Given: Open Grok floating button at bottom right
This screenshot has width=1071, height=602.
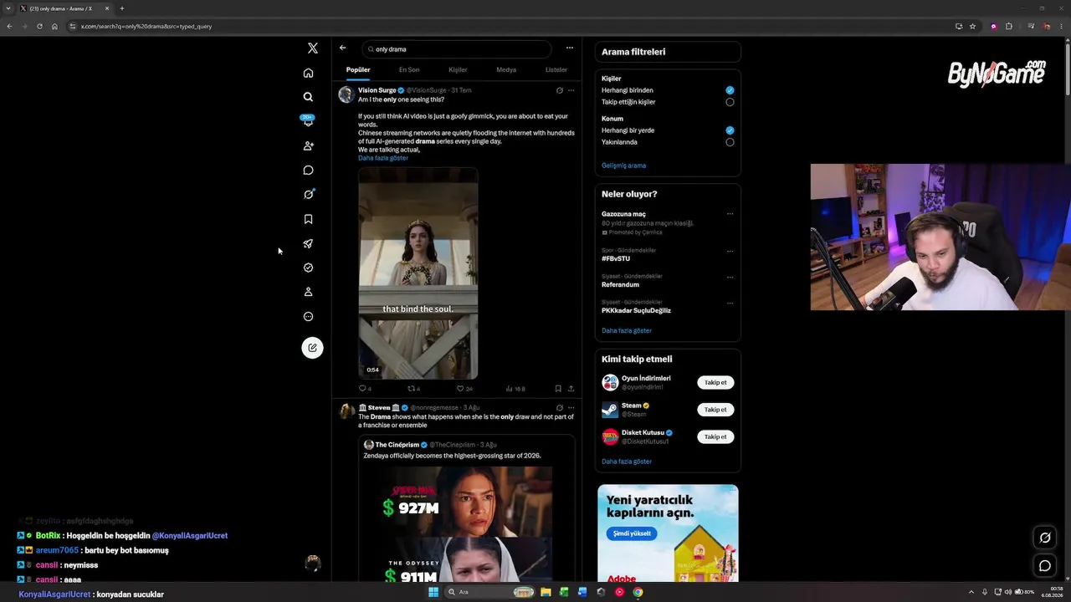Looking at the screenshot, I should pos(1045,538).
